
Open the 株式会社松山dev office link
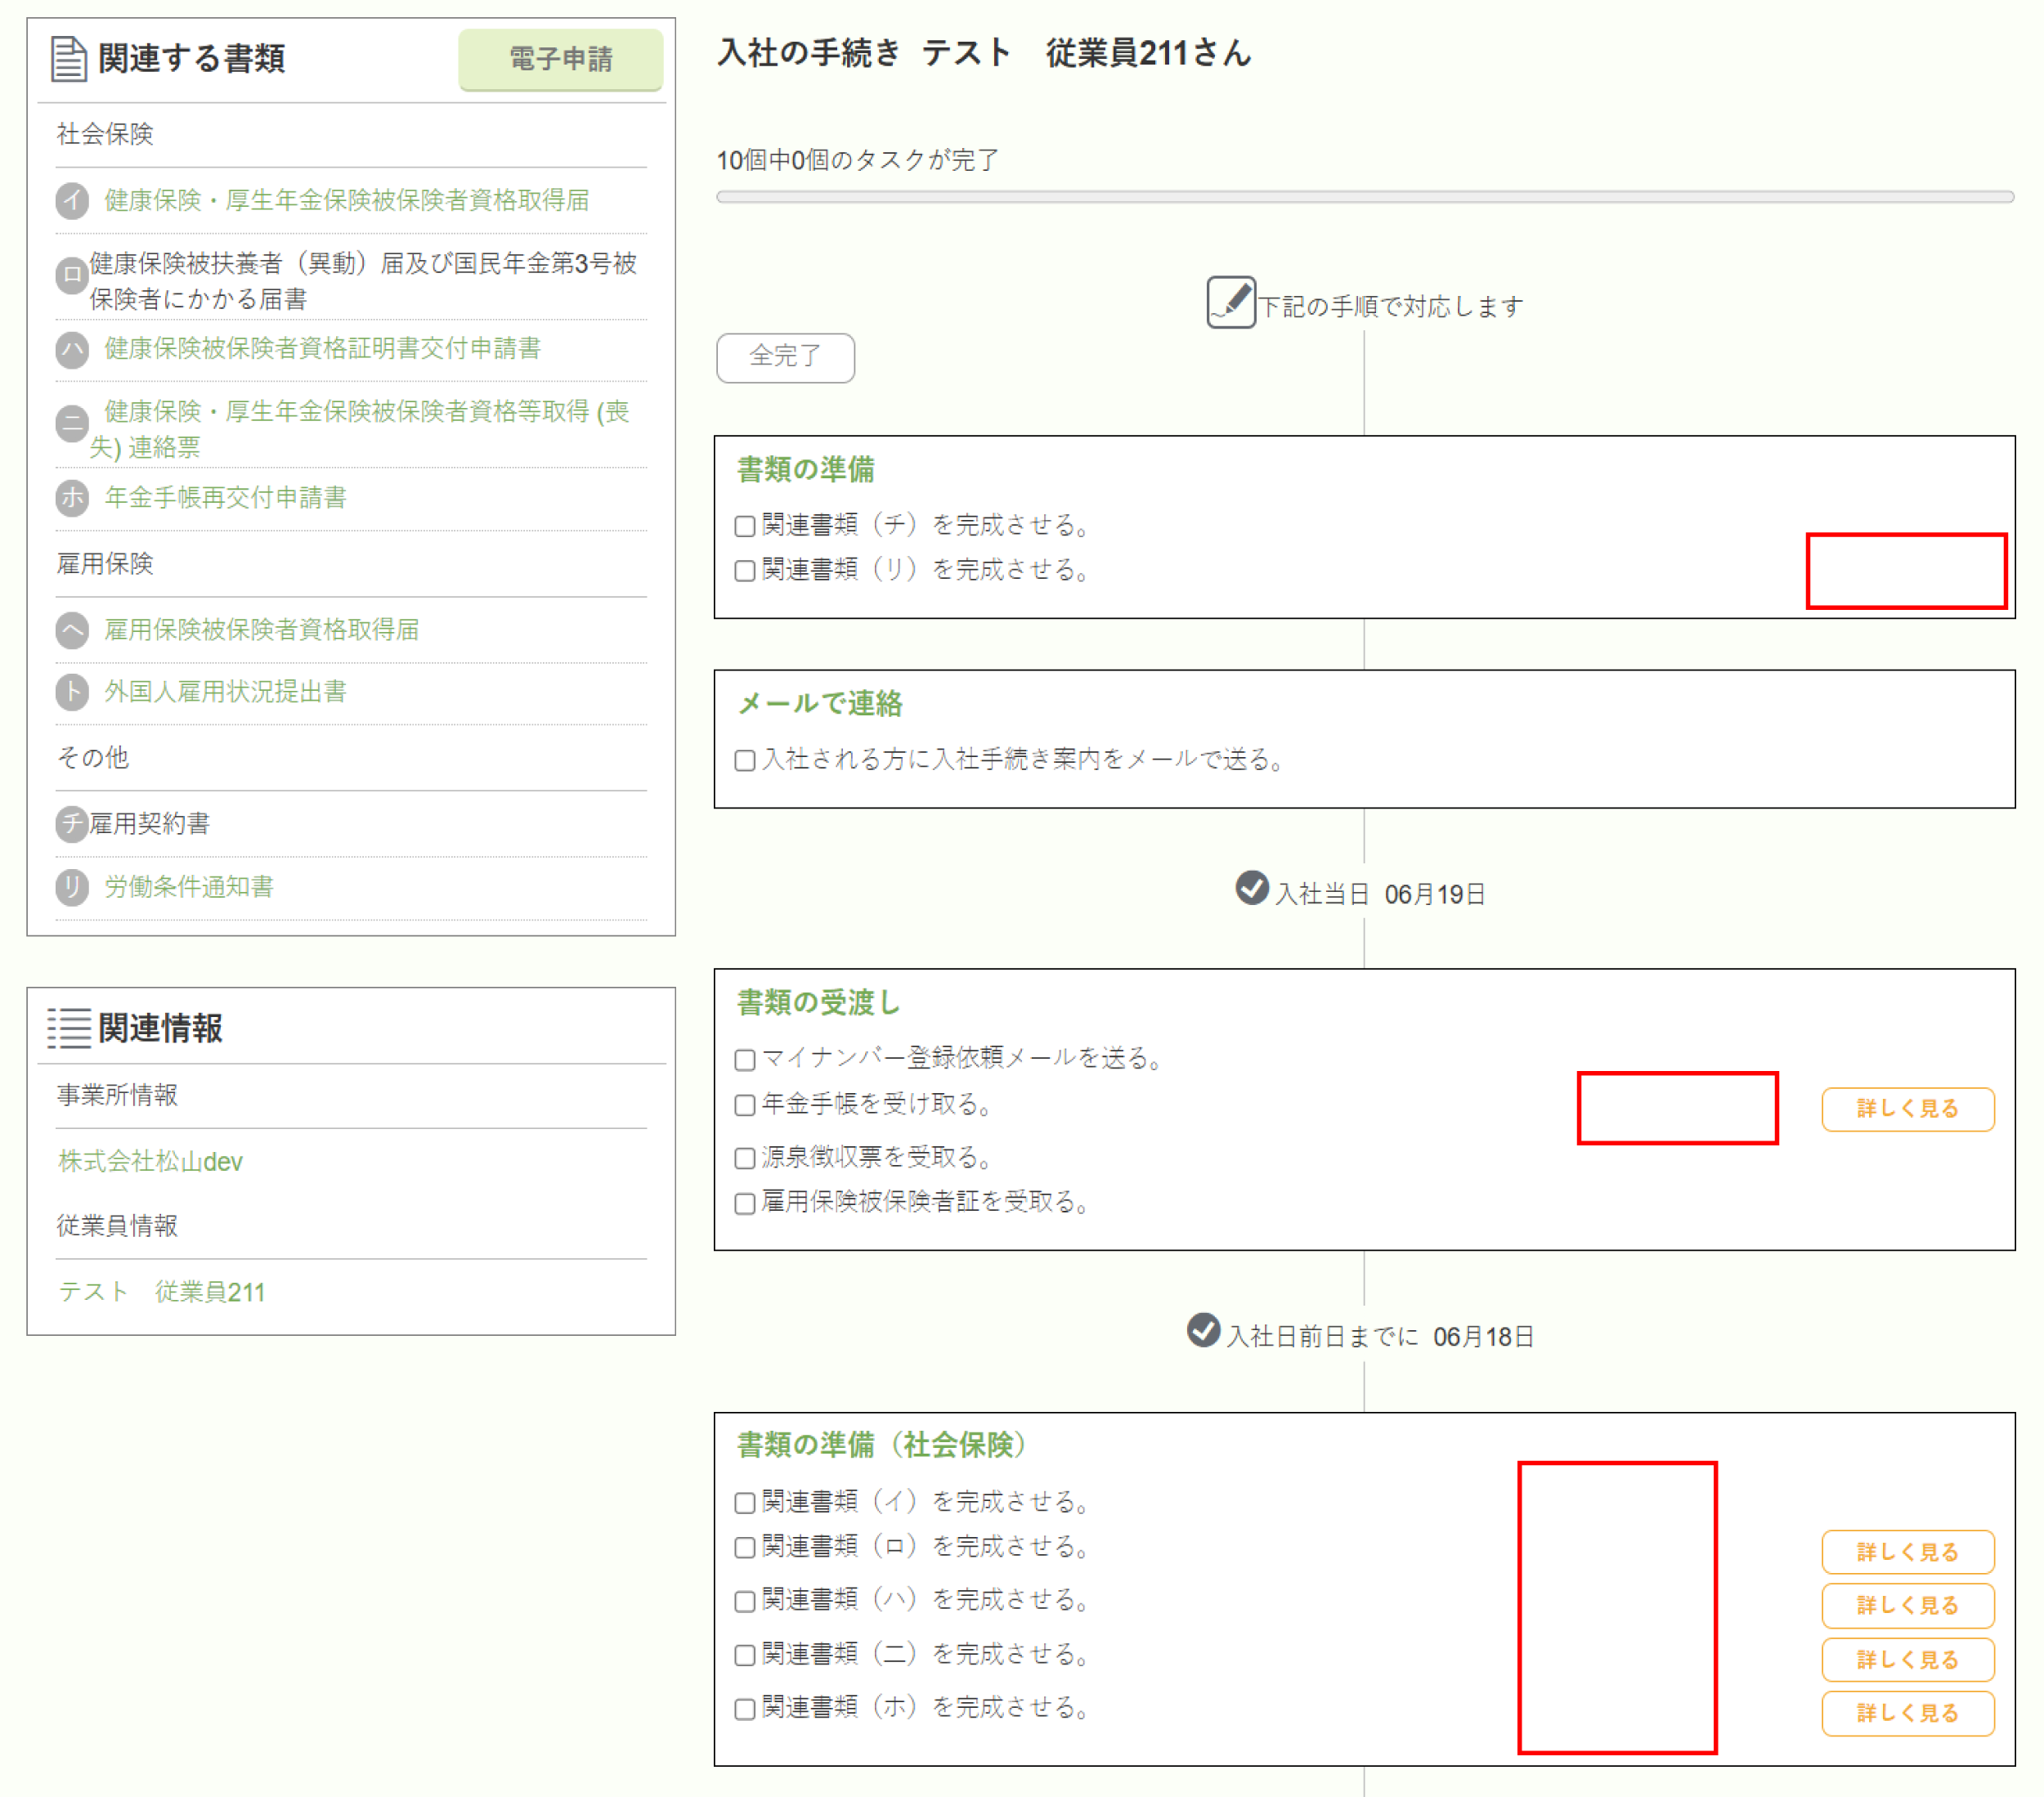point(150,1162)
